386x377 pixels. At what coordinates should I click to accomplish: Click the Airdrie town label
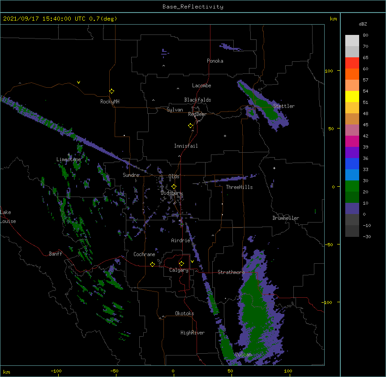click(x=181, y=240)
